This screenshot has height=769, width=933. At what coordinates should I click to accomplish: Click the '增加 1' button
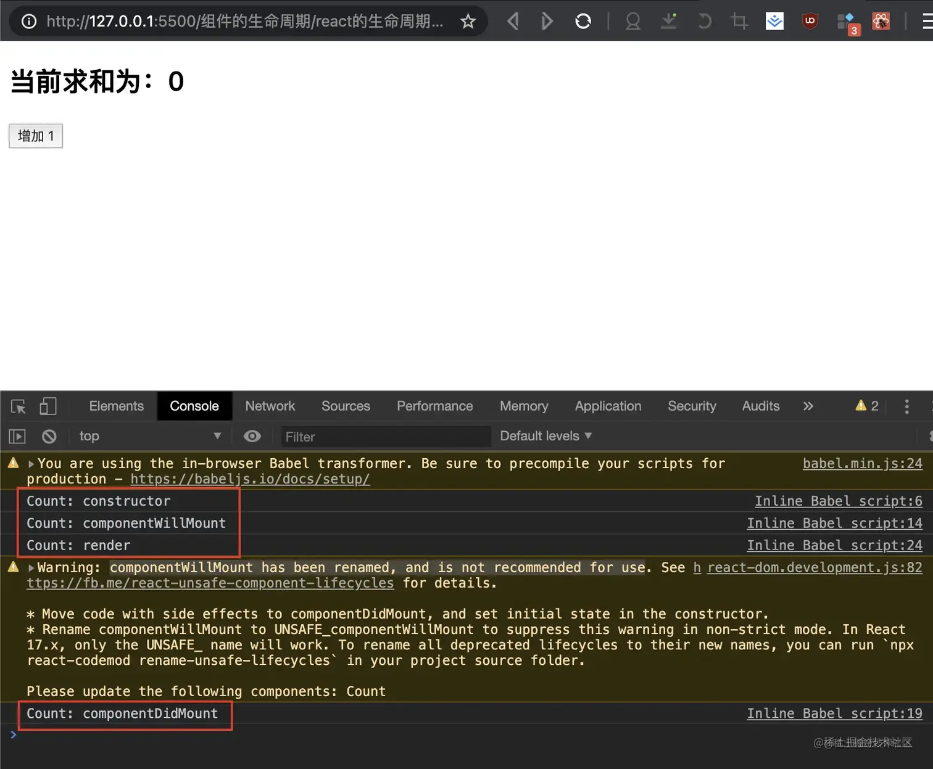[36, 136]
